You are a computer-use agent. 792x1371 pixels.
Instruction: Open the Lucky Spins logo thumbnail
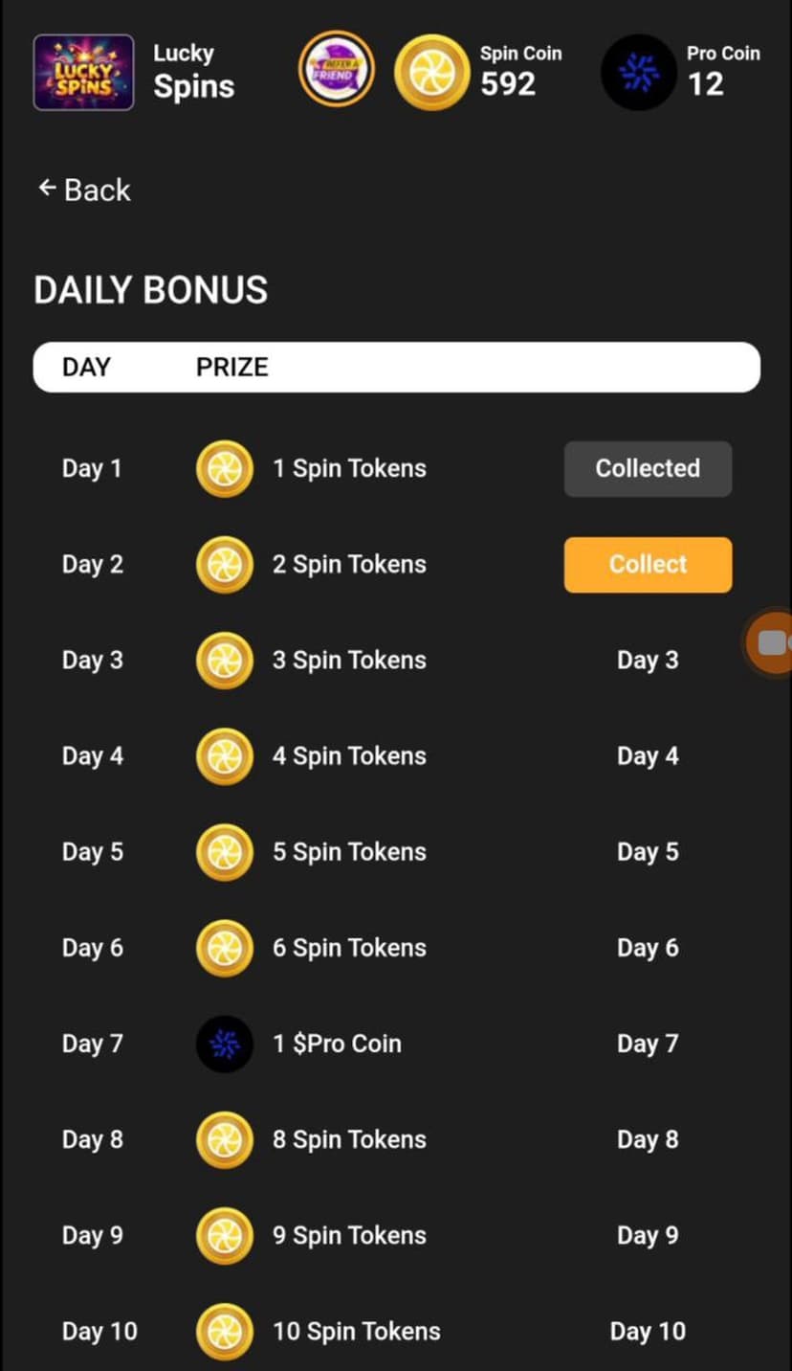click(x=83, y=73)
